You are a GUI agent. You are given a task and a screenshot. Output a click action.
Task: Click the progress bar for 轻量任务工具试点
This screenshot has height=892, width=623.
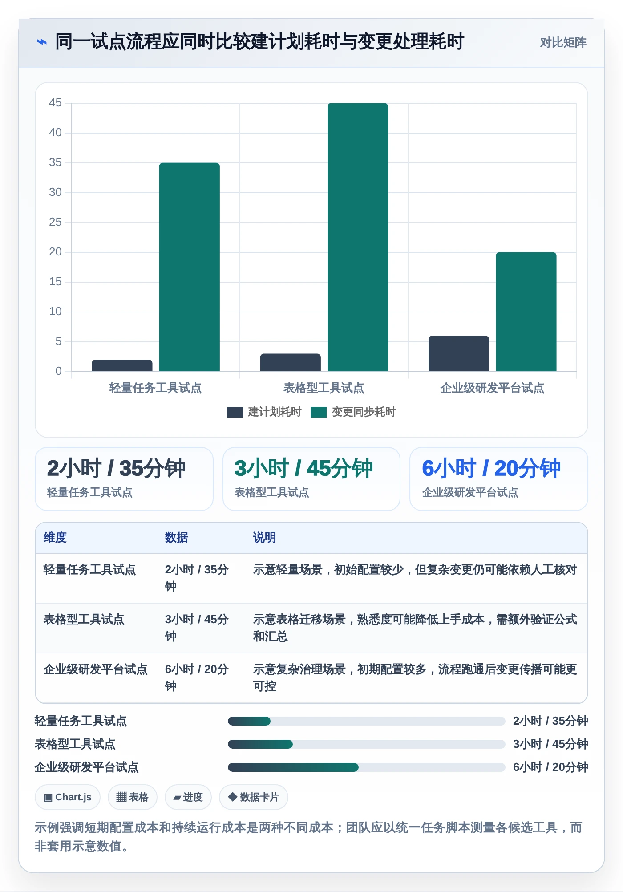(367, 721)
